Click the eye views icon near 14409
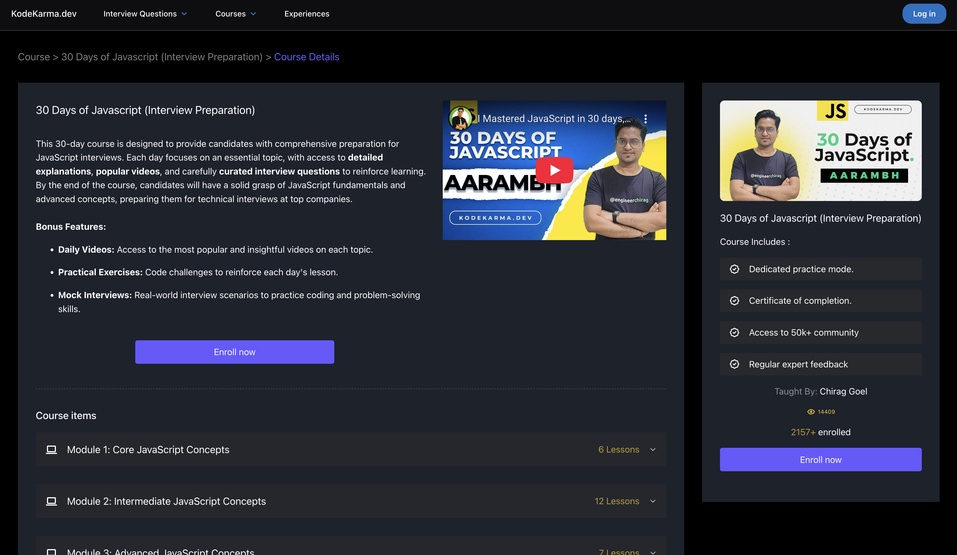 [x=811, y=412]
